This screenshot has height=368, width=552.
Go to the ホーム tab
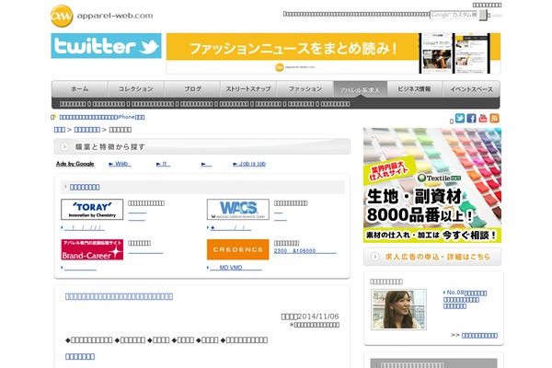tap(80, 89)
